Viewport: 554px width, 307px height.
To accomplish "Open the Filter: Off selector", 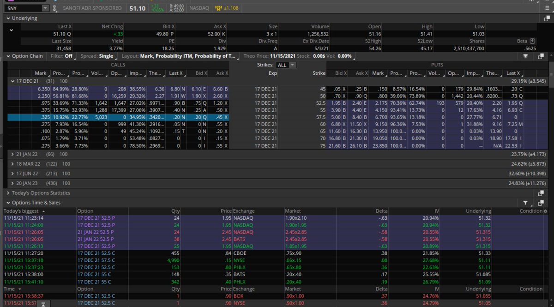I will click(x=62, y=56).
